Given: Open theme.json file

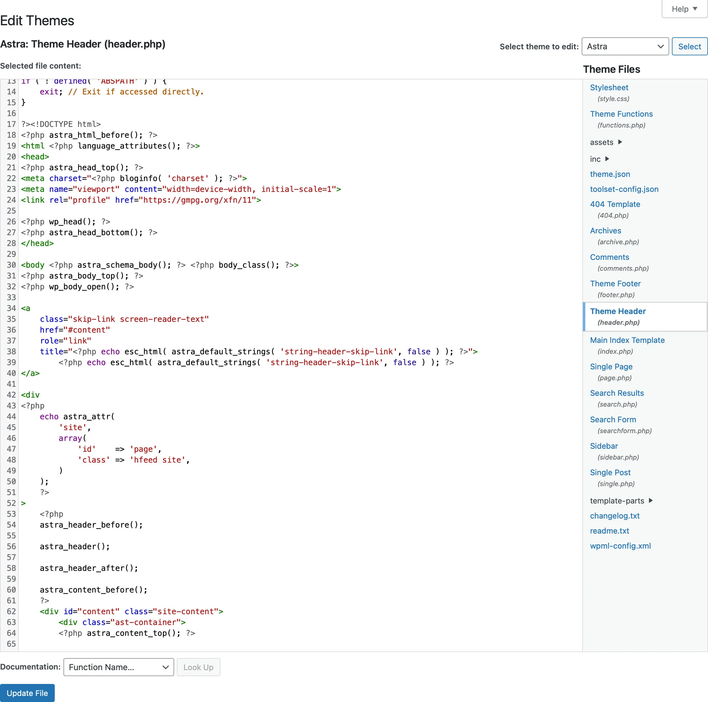Looking at the screenshot, I should (609, 174).
